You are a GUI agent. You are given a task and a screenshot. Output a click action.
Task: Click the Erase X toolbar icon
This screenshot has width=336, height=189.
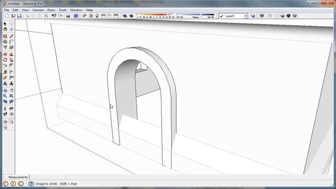[46, 16]
